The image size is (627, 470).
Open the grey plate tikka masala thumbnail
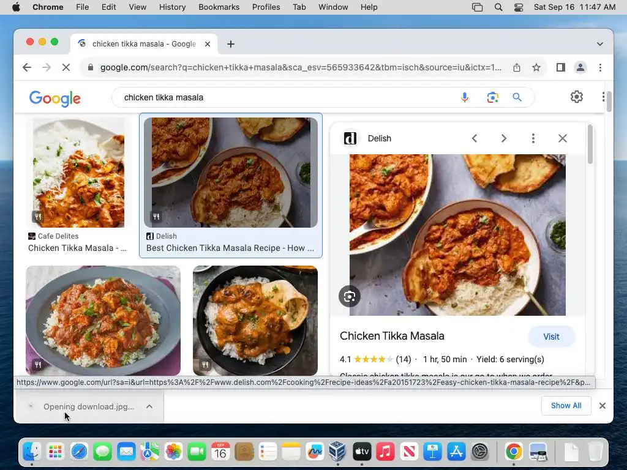103,321
